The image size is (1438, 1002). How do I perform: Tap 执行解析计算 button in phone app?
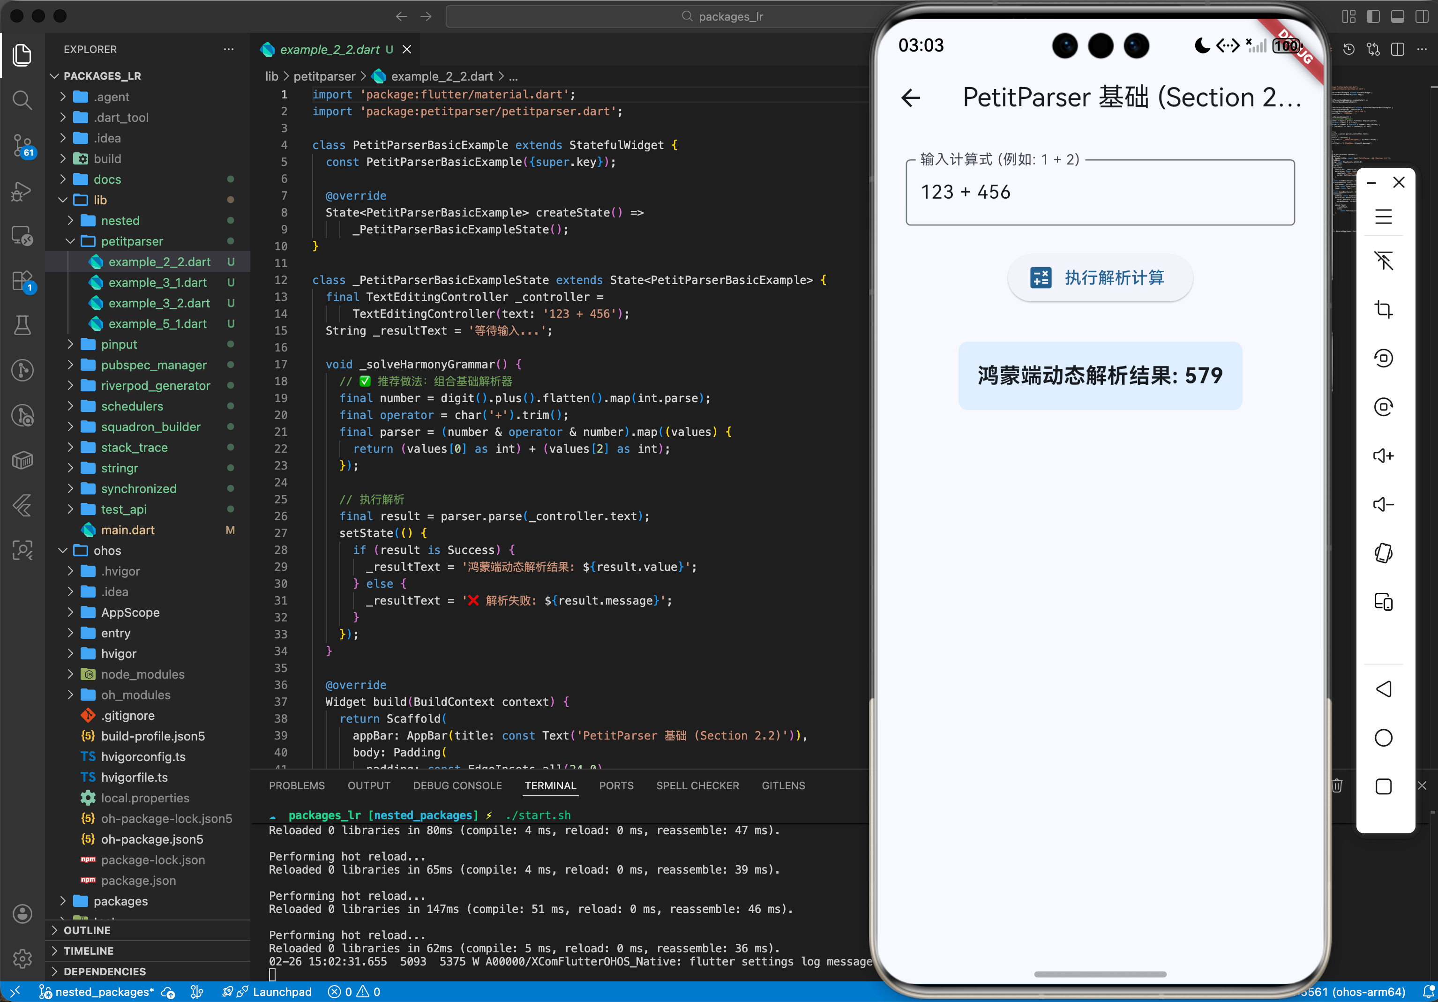tap(1100, 277)
